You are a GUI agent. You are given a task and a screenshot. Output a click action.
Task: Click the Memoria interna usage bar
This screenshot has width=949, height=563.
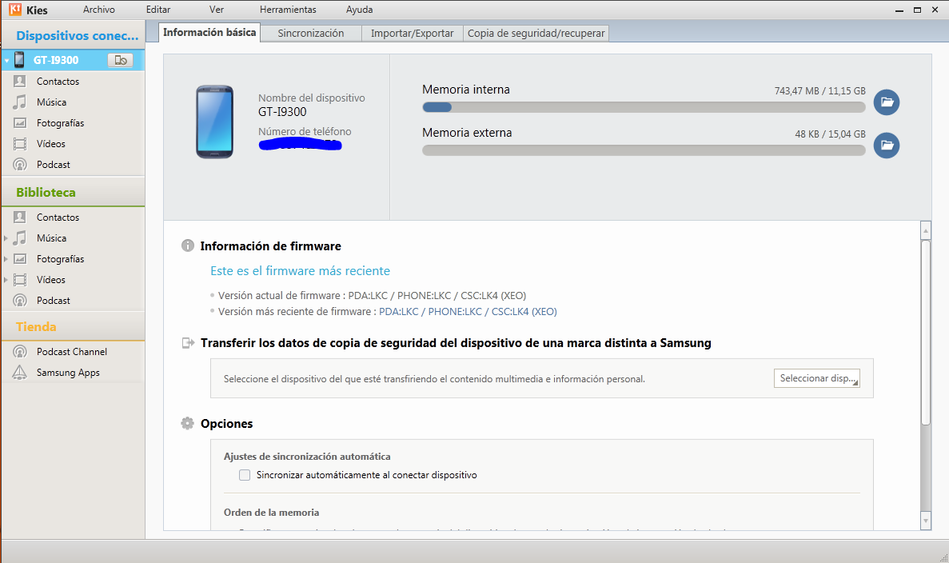tap(644, 107)
